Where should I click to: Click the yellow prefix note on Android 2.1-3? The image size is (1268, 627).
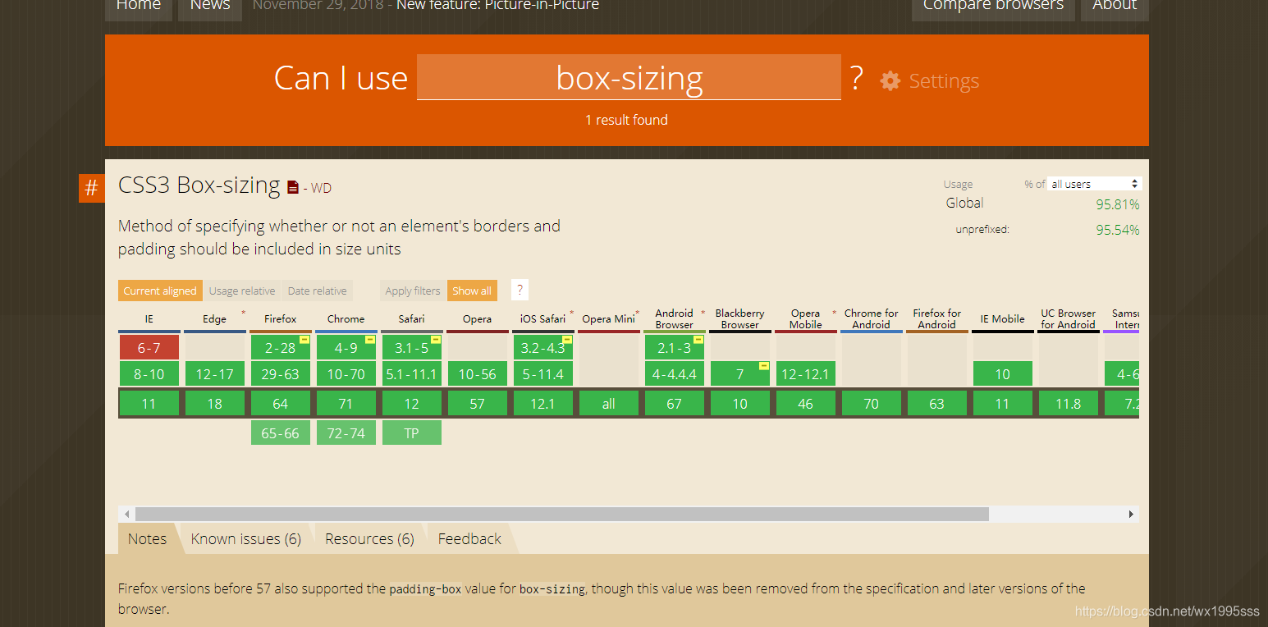[698, 340]
